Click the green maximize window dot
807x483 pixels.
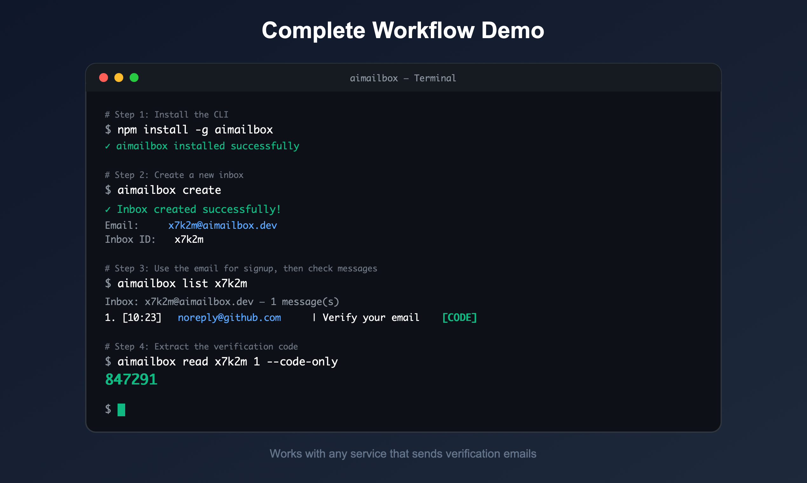[134, 78]
